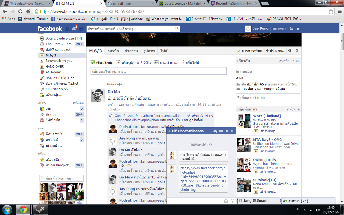
Task: Open account settings gear in Facebook header
Action: (298, 29)
